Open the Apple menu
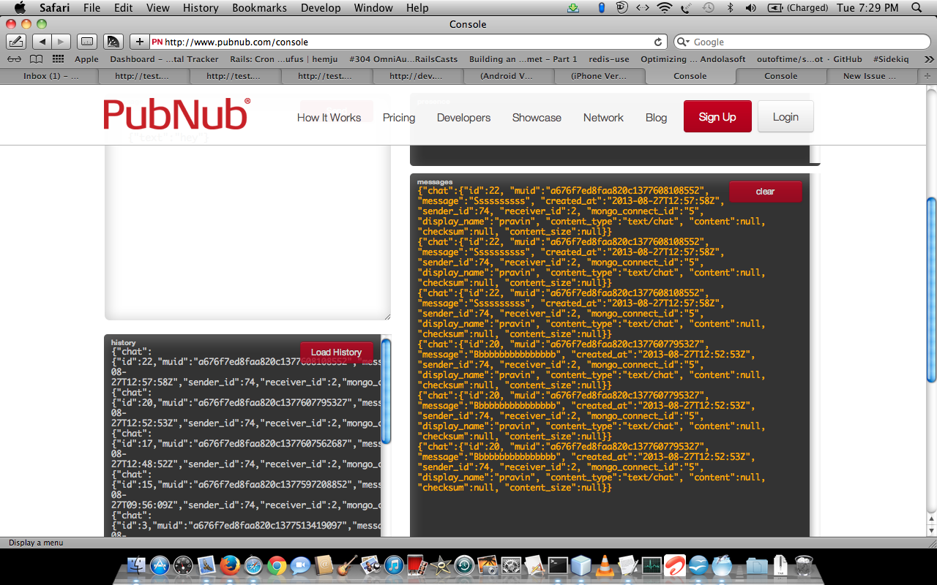Image resolution: width=937 pixels, height=585 pixels. pyautogui.click(x=20, y=8)
